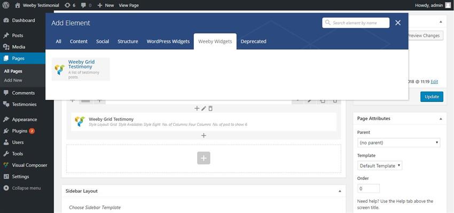The height and width of the screenshot is (213, 454).
Task: Open the Appearance menu
Action: click(x=25, y=119)
